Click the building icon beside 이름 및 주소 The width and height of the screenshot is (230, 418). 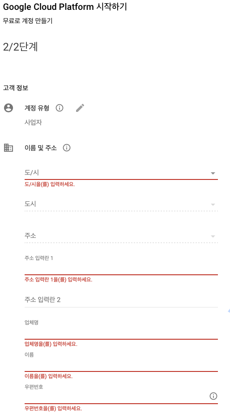[9, 148]
